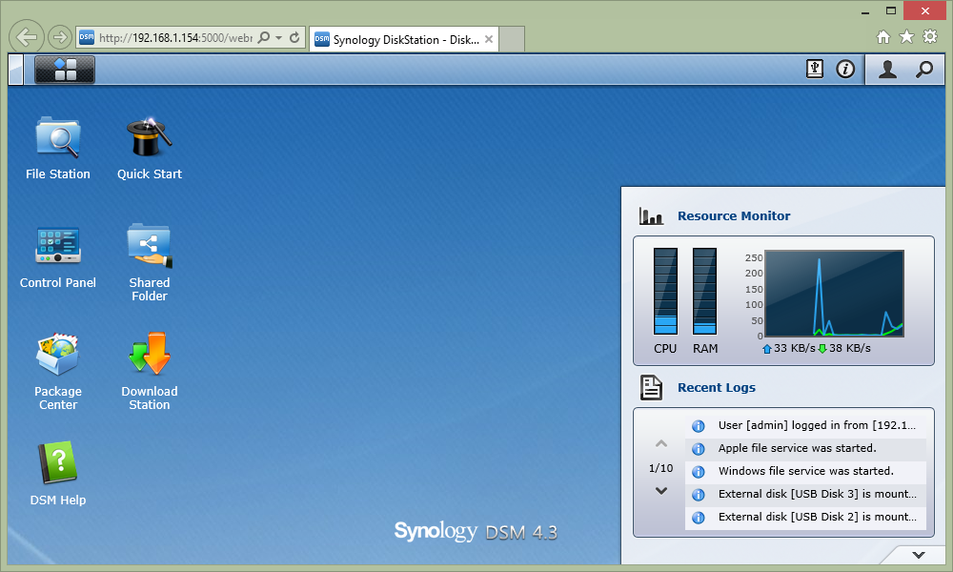Launch the Quick Start wizard
This screenshot has width=953, height=572.
(x=150, y=149)
